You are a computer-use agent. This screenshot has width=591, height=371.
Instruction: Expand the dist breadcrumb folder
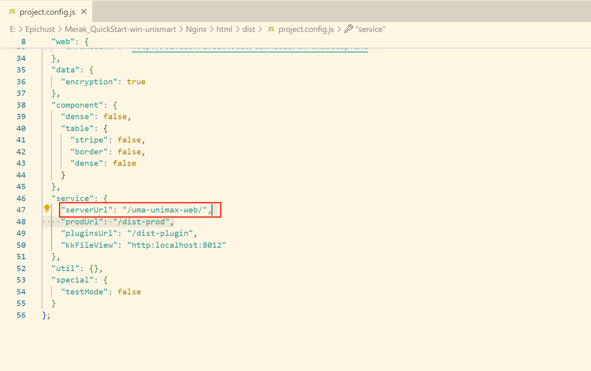249,29
